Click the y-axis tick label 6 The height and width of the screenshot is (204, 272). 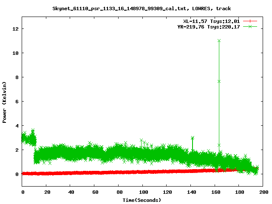[17, 102]
